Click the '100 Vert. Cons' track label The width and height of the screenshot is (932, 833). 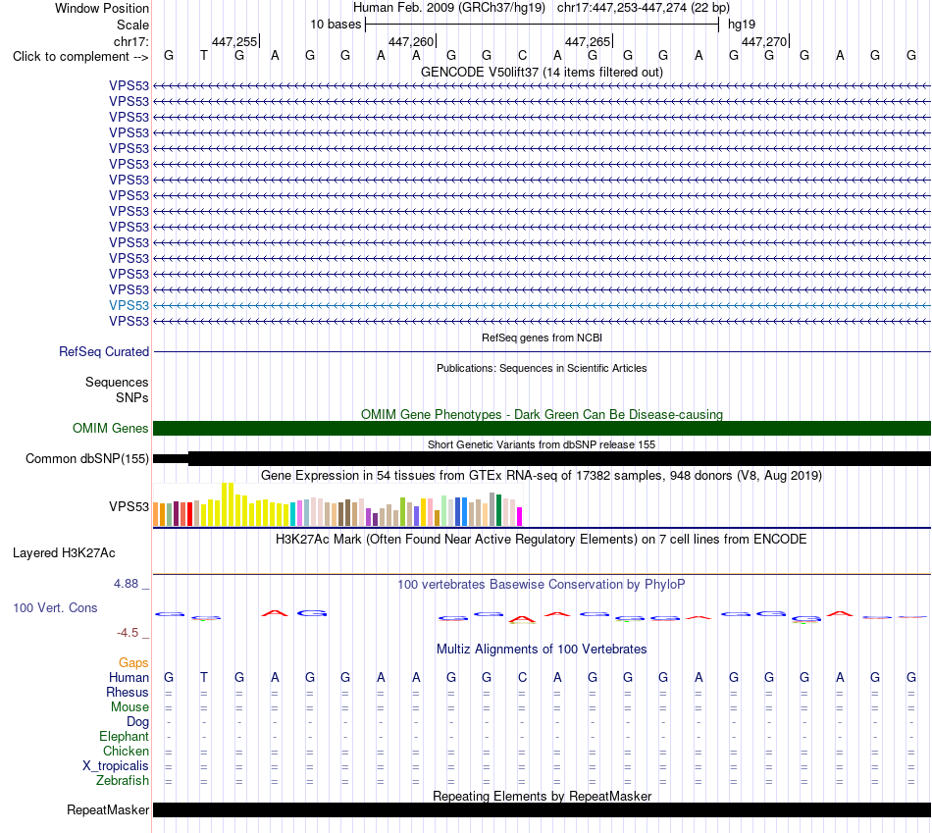click(x=55, y=607)
